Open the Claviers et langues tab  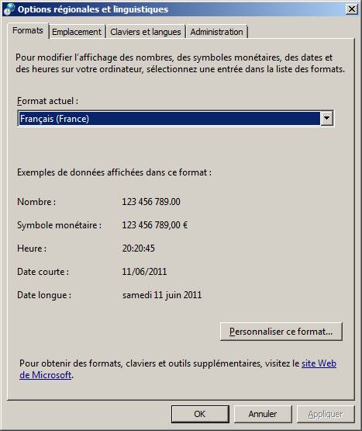click(x=146, y=32)
